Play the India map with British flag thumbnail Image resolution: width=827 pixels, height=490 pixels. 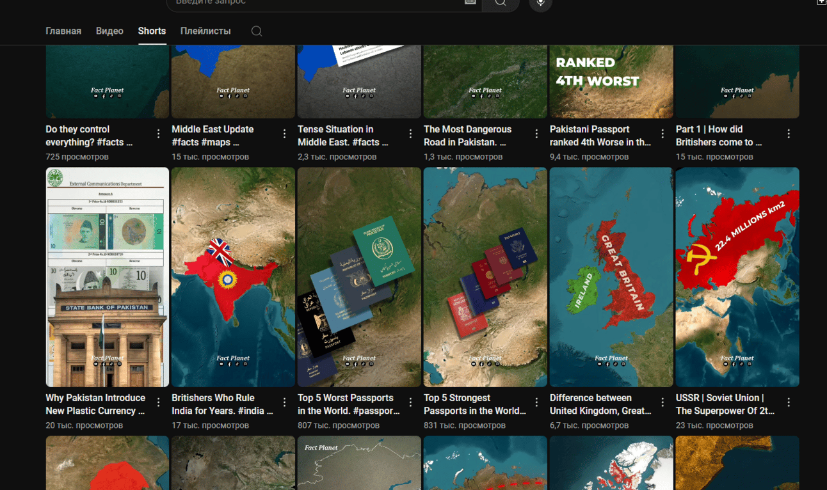coord(233,277)
